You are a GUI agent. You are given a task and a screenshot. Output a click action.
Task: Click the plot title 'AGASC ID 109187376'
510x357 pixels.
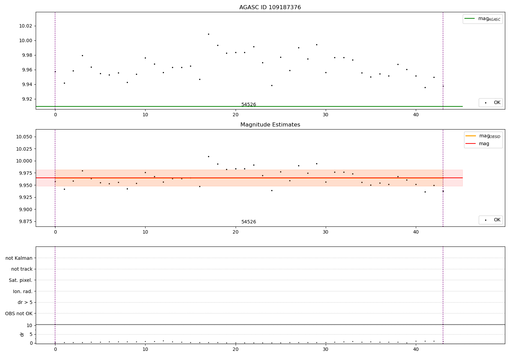tap(270, 7)
